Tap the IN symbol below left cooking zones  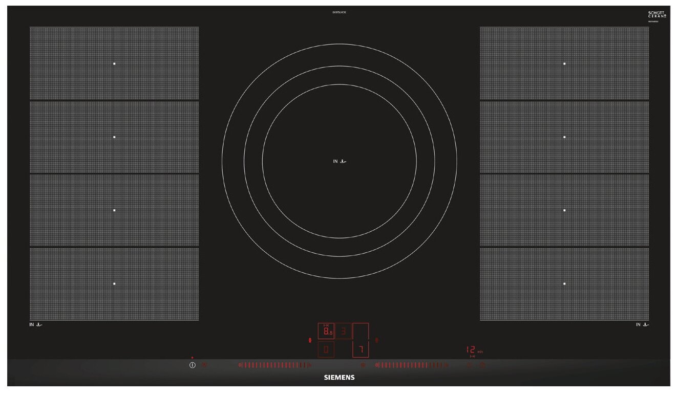tap(36, 324)
